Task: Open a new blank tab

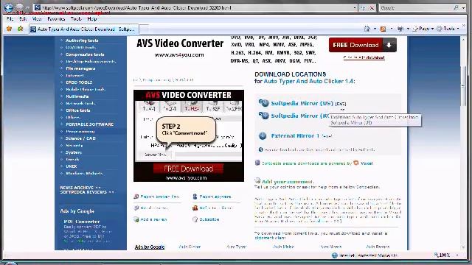Action: pyautogui.click(x=144, y=29)
